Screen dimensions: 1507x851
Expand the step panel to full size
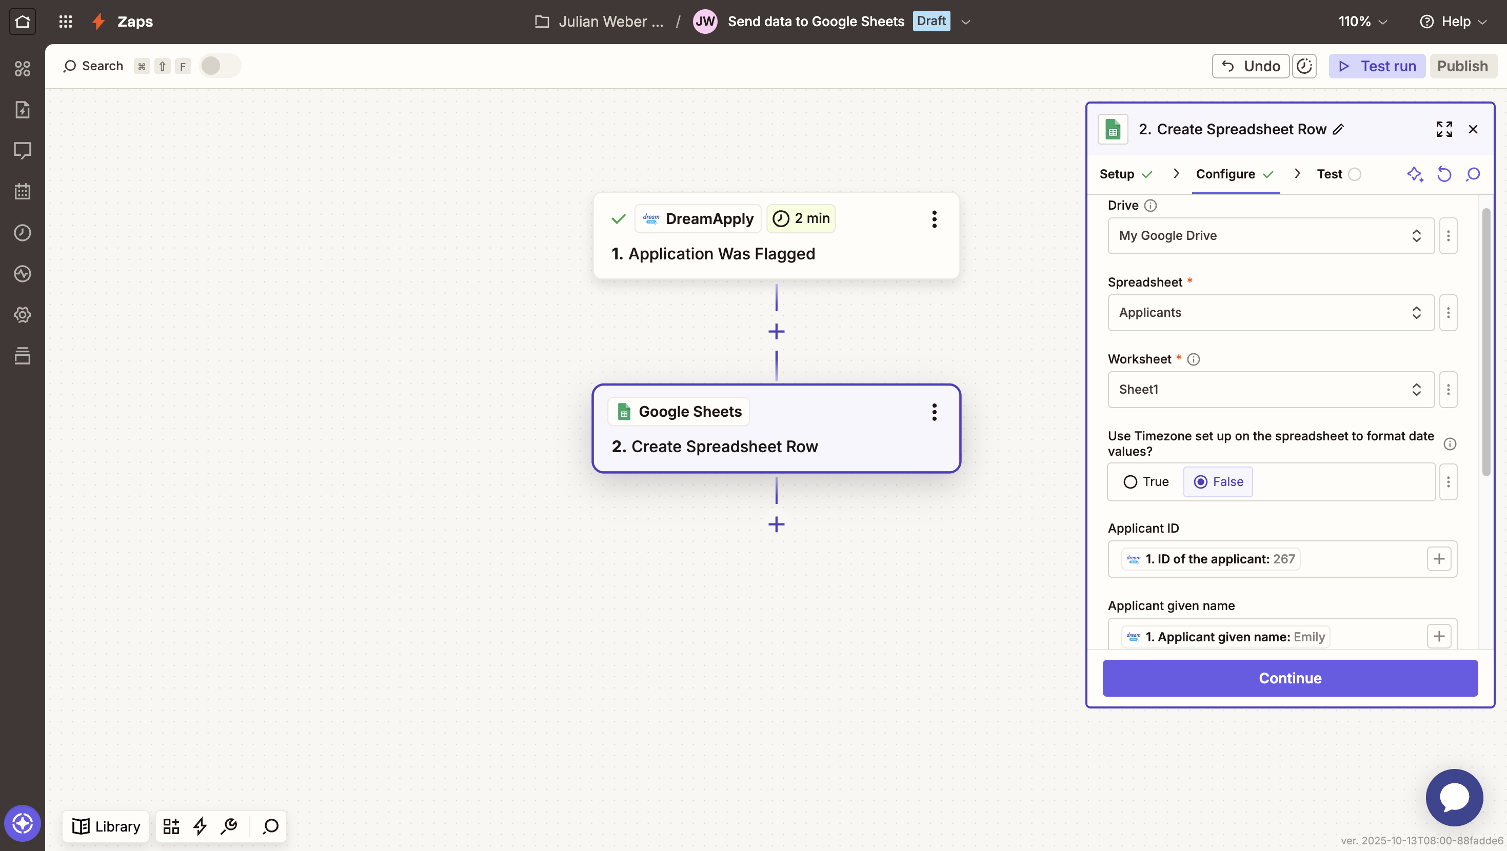click(x=1444, y=129)
